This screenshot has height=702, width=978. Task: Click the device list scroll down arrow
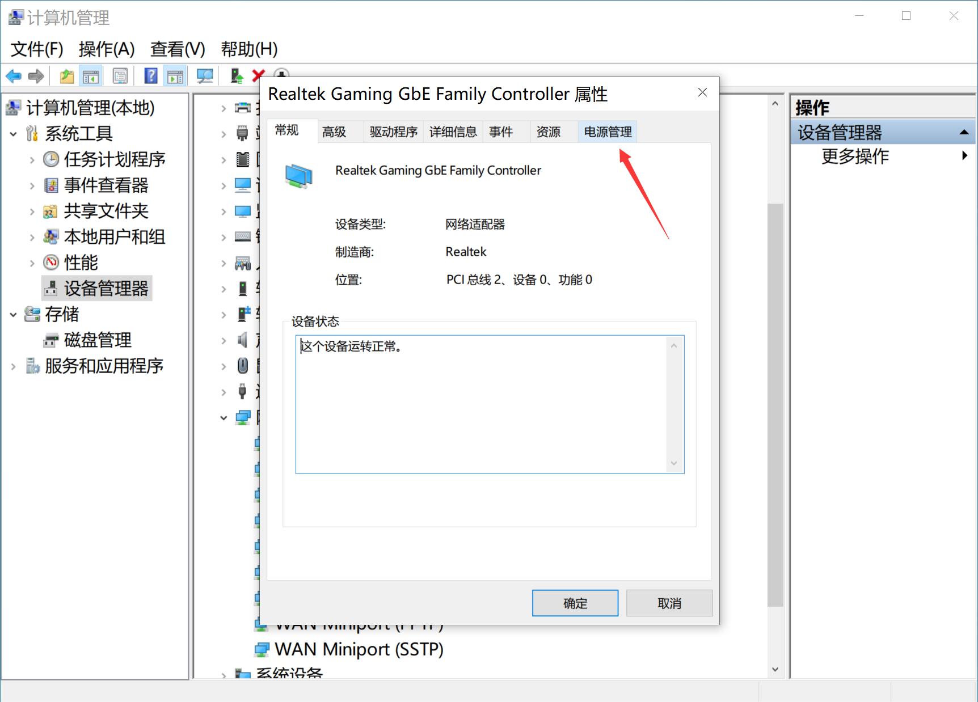[775, 669]
